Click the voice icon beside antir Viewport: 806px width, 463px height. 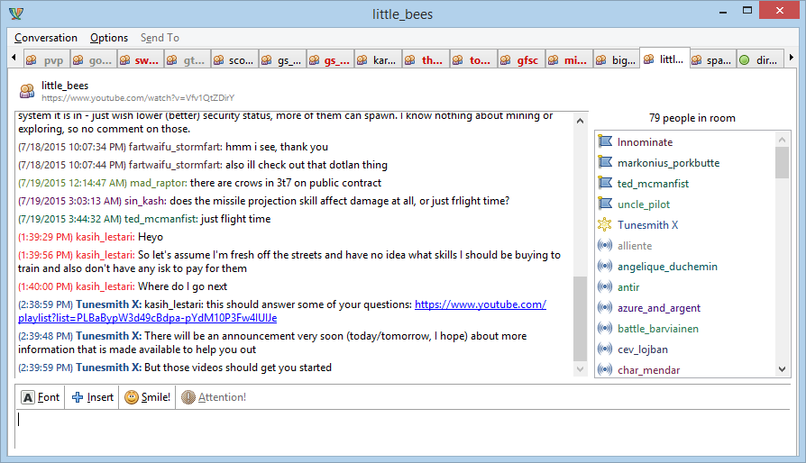pos(605,287)
